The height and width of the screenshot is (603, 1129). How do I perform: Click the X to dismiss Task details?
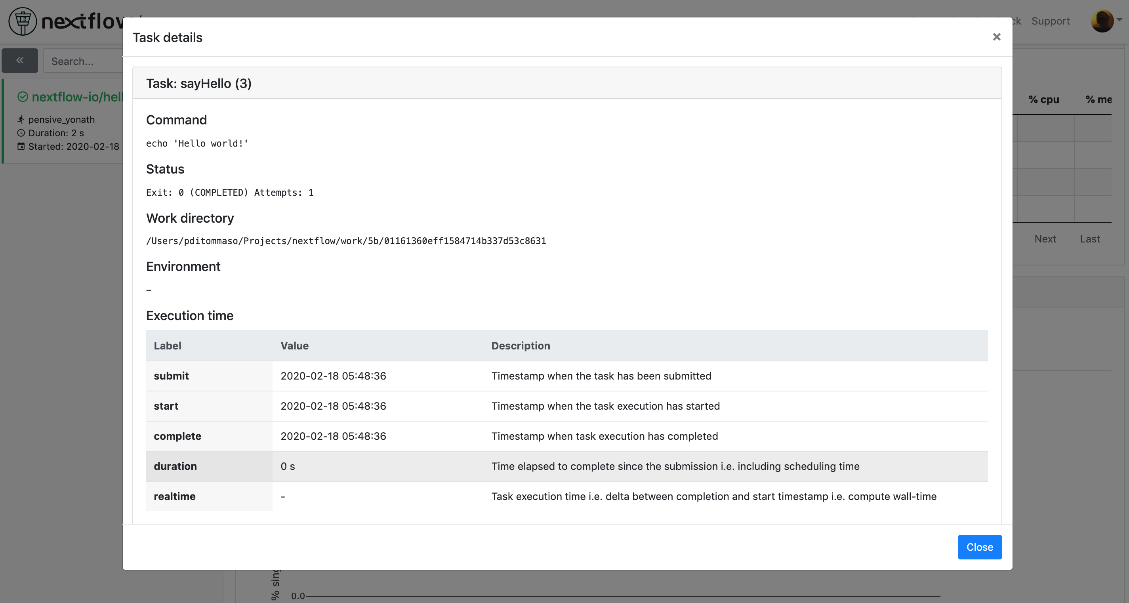click(997, 37)
